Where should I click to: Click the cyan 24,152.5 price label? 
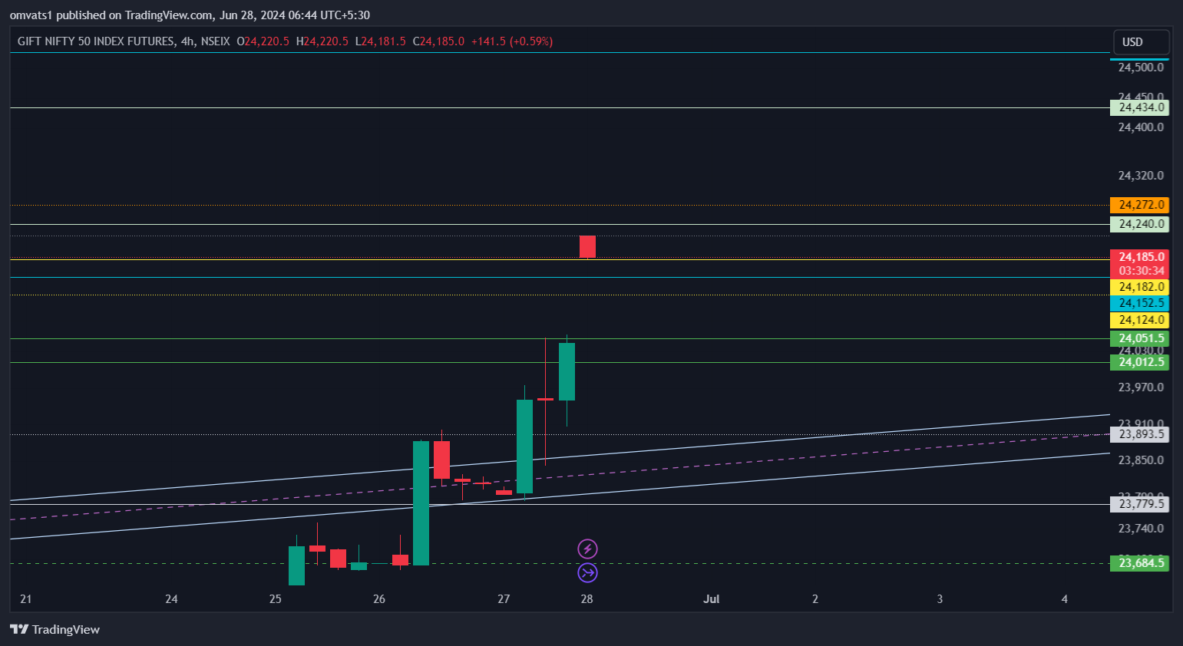coord(1140,303)
